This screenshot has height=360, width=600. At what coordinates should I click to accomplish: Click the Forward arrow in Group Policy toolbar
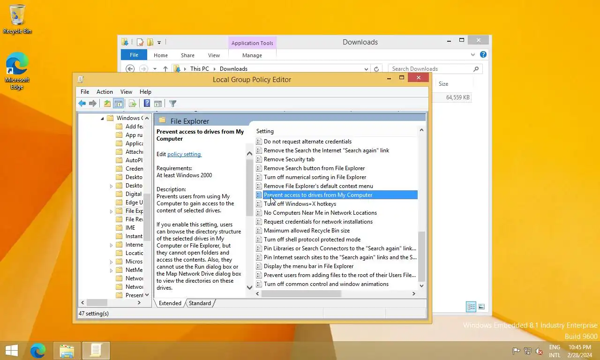tap(93, 104)
